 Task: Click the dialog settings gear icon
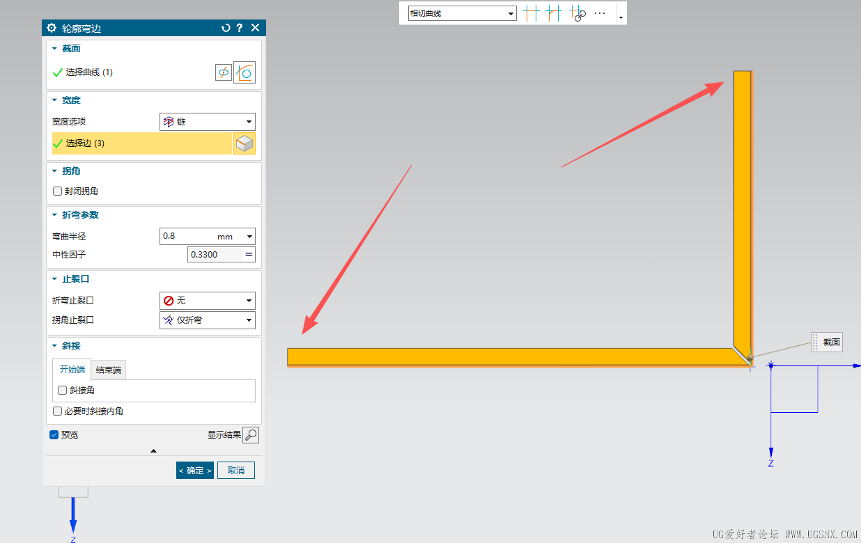51,28
